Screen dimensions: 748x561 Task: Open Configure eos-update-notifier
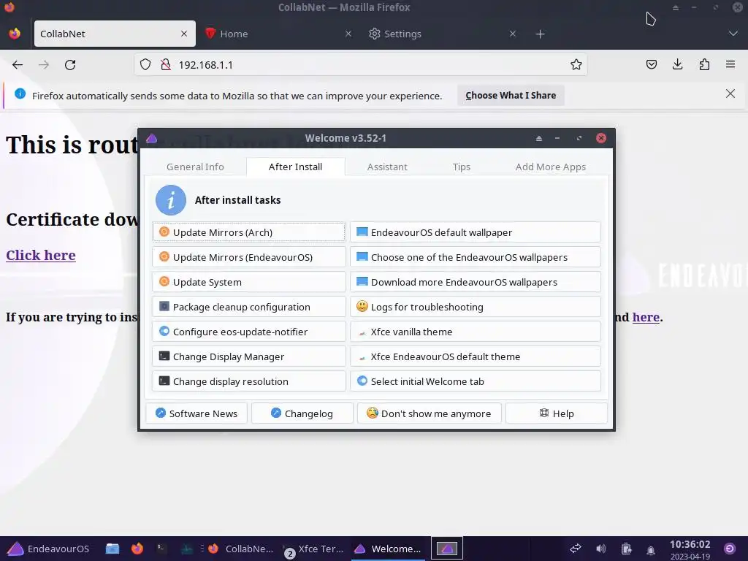249,332
